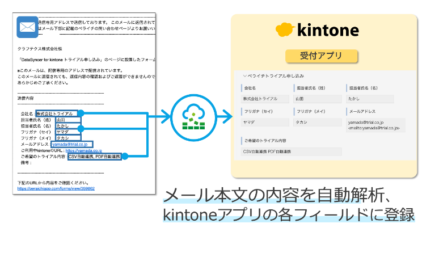Click the kintone field CSV自動連携 PDF自動連携

click(291, 151)
